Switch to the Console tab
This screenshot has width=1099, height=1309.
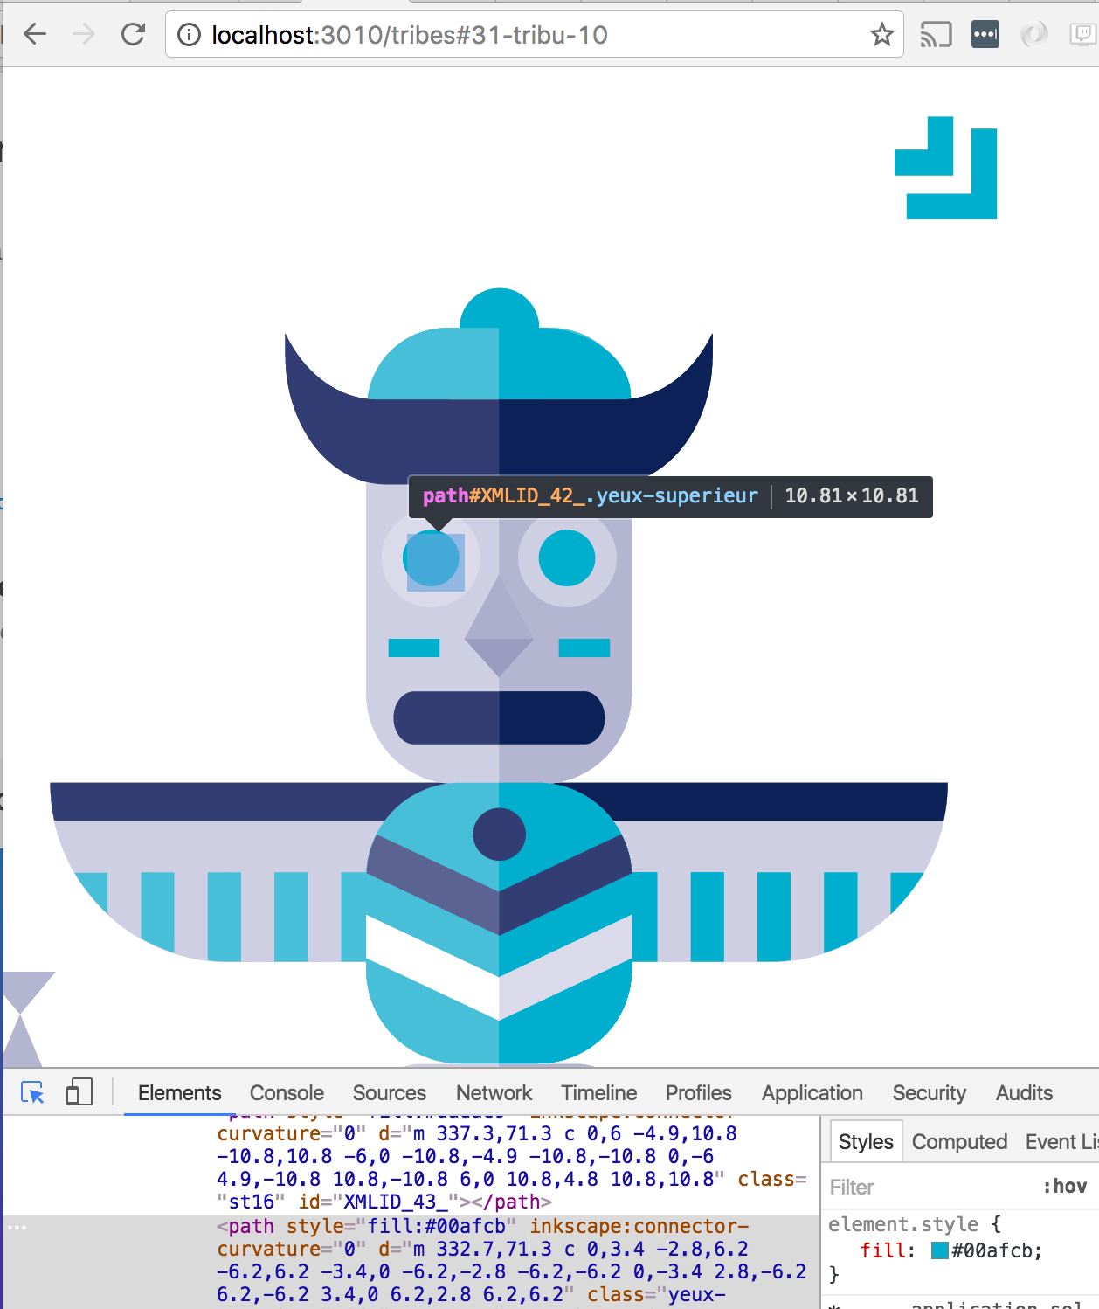[287, 1093]
